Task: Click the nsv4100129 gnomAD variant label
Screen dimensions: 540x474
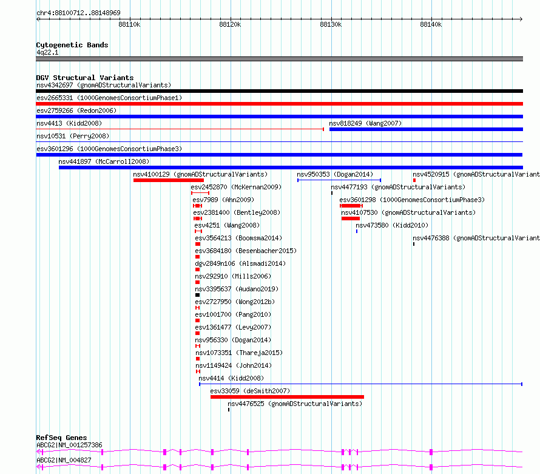Action: tap(200, 174)
